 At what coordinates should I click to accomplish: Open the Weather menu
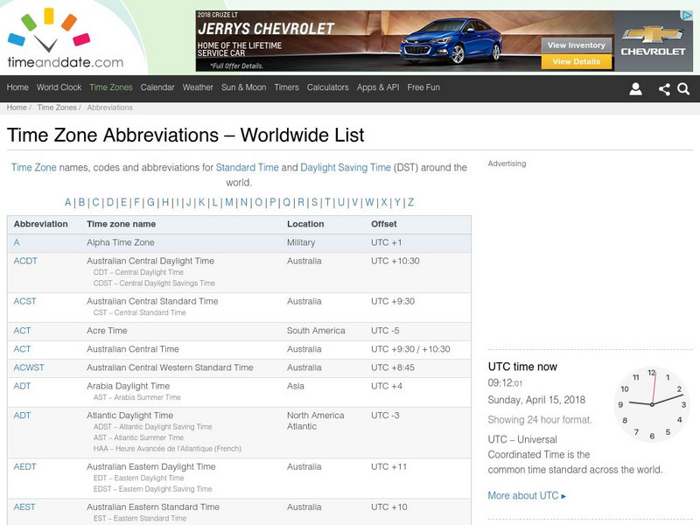198,87
